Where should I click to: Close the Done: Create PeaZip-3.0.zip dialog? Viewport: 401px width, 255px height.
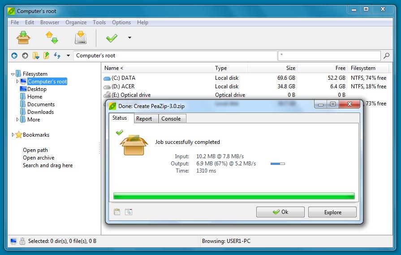coord(349,104)
